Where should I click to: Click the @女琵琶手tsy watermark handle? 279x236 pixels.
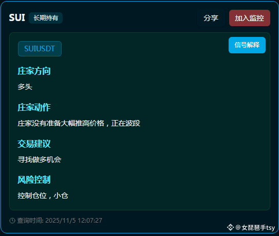255,227
